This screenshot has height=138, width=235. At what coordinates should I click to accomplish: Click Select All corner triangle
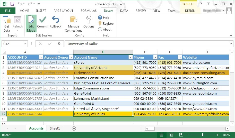click(4, 52)
